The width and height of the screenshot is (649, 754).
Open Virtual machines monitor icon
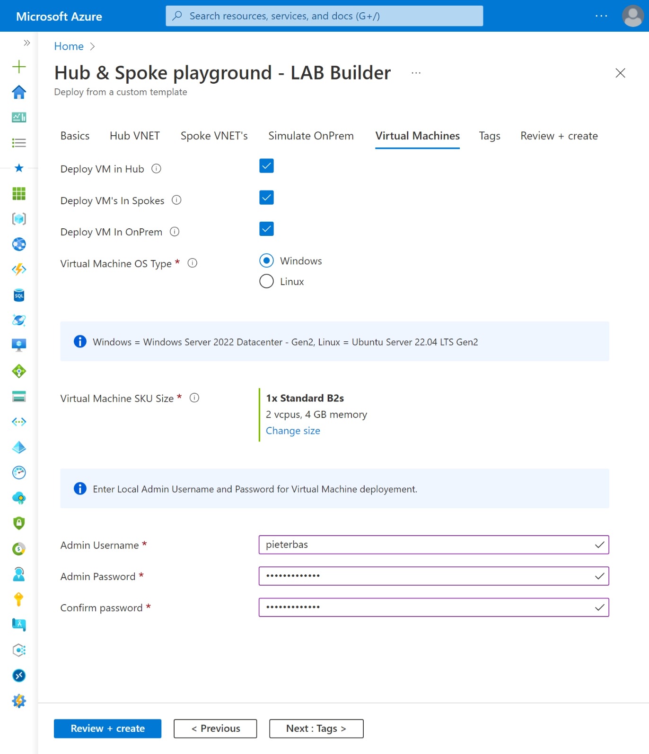pyautogui.click(x=19, y=346)
